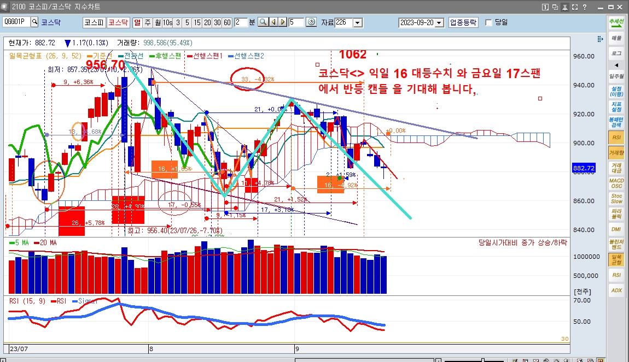Click the 업종등락 button
This screenshot has width=629, height=362.
pyautogui.click(x=463, y=22)
